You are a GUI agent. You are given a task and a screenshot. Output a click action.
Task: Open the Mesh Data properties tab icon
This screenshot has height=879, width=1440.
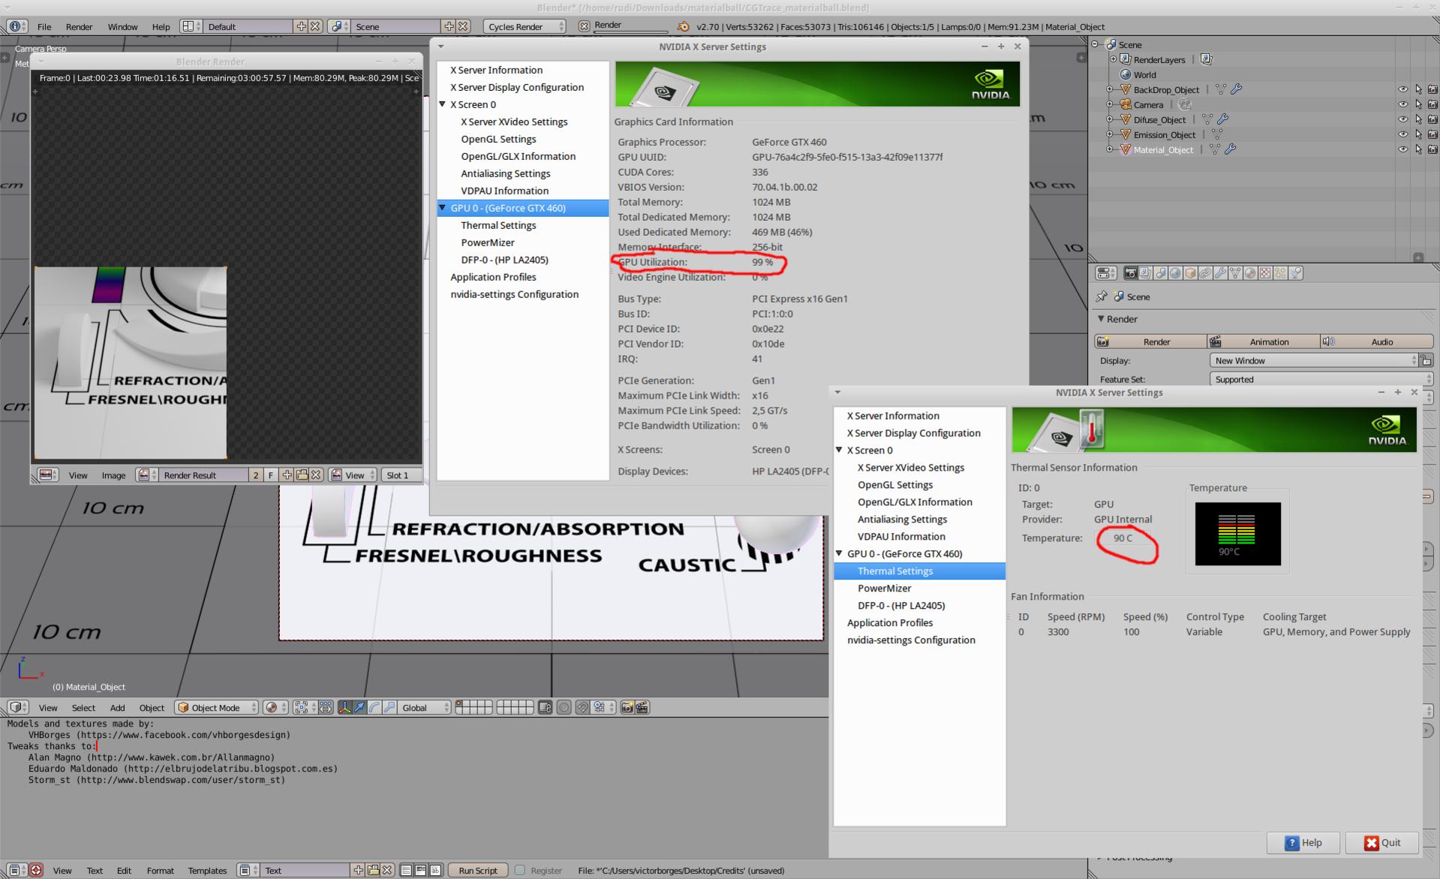1235,273
